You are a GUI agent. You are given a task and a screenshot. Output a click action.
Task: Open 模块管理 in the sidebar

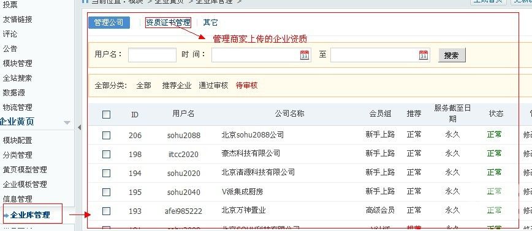coord(17,63)
